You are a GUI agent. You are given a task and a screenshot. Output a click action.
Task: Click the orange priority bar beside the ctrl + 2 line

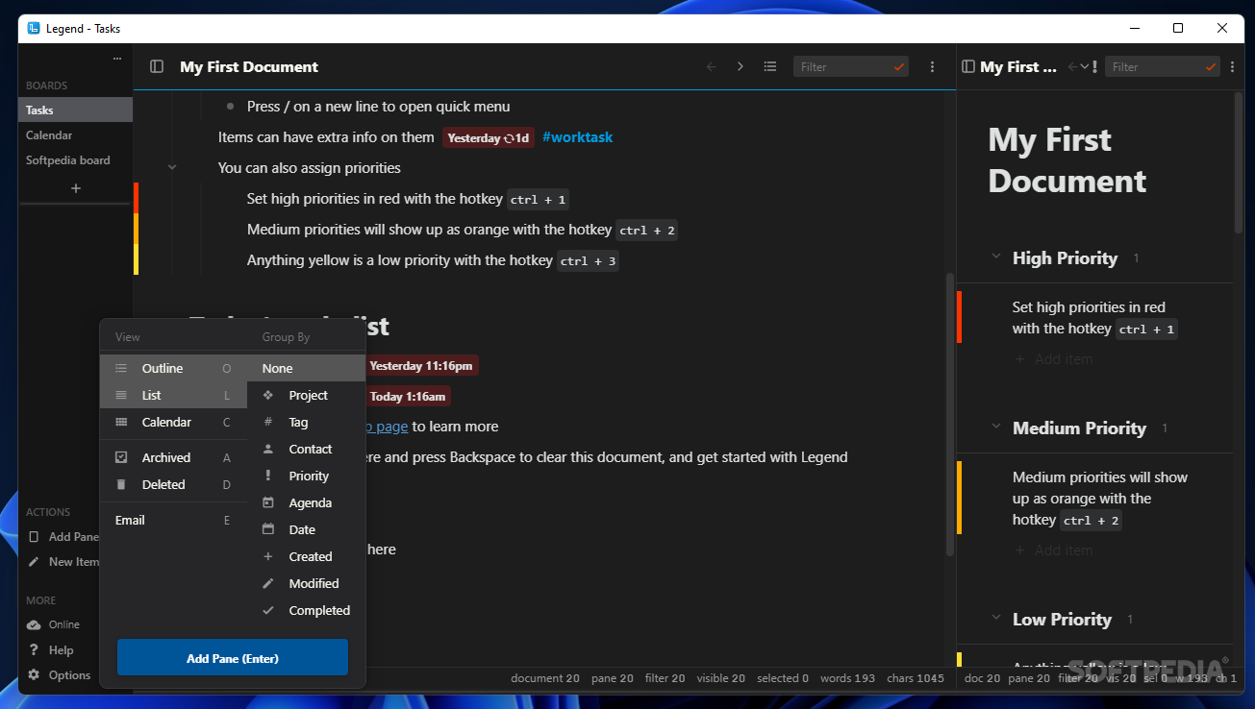[x=136, y=229]
